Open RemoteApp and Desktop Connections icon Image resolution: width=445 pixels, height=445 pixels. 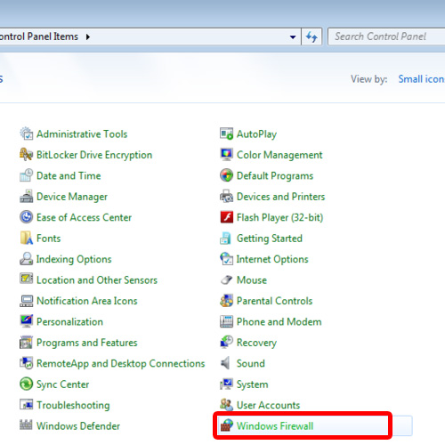(x=26, y=363)
